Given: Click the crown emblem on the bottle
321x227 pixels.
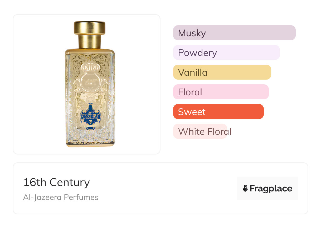Looking at the screenshot, I should pyautogui.click(x=90, y=70).
